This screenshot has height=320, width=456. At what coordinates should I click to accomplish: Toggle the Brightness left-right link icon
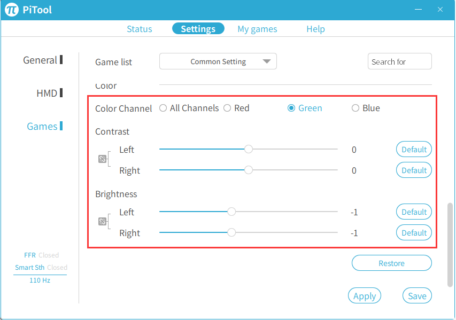(x=102, y=222)
